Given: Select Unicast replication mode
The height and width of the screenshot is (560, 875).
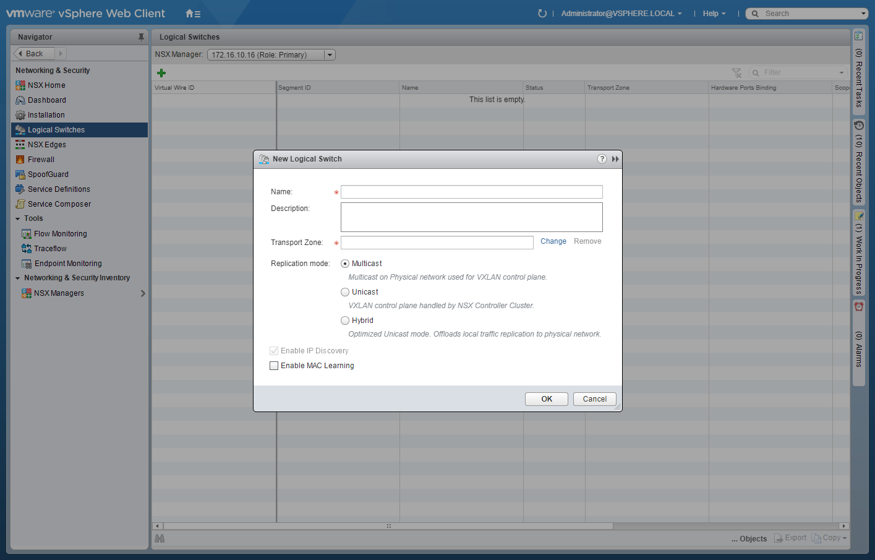Looking at the screenshot, I should (x=345, y=292).
